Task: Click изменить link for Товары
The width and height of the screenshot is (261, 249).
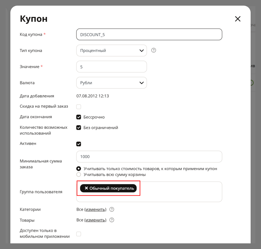Action: tap(95, 220)
